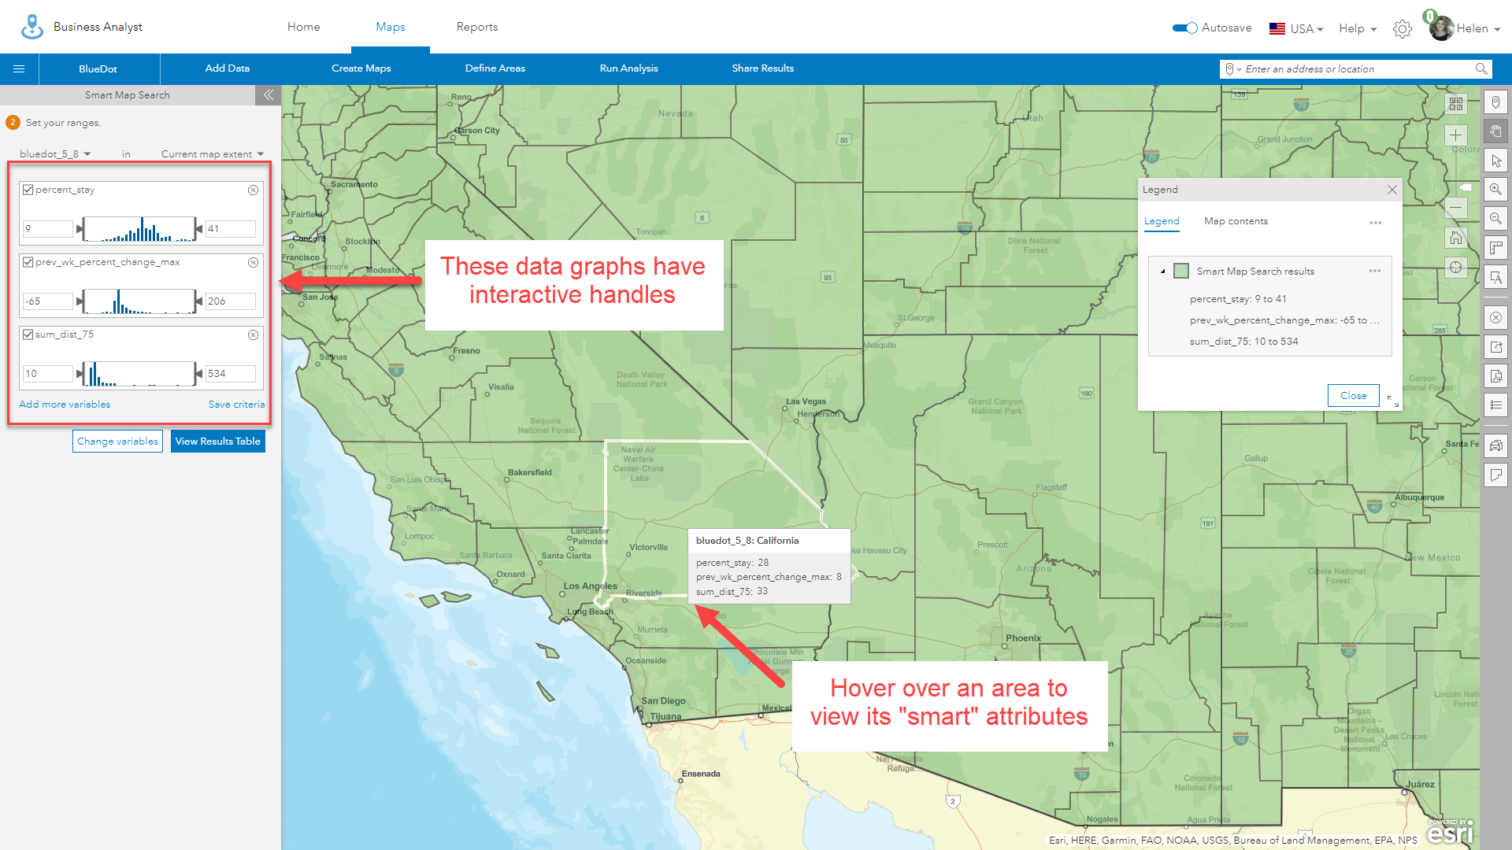Toggle the sum_dist_75 variable checkbox
This screenshot has height=850, width=1512.
(26, 334)
